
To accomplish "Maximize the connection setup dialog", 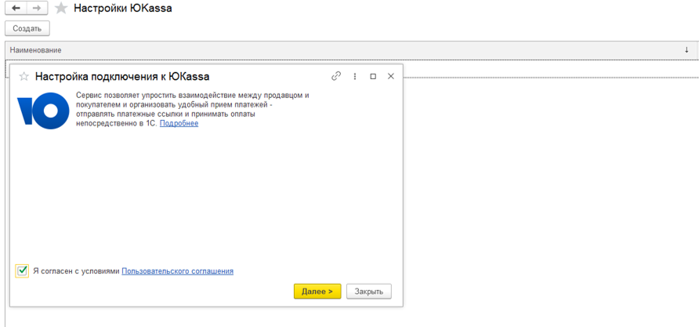I will pyautogui.click(x=373, y=76).
